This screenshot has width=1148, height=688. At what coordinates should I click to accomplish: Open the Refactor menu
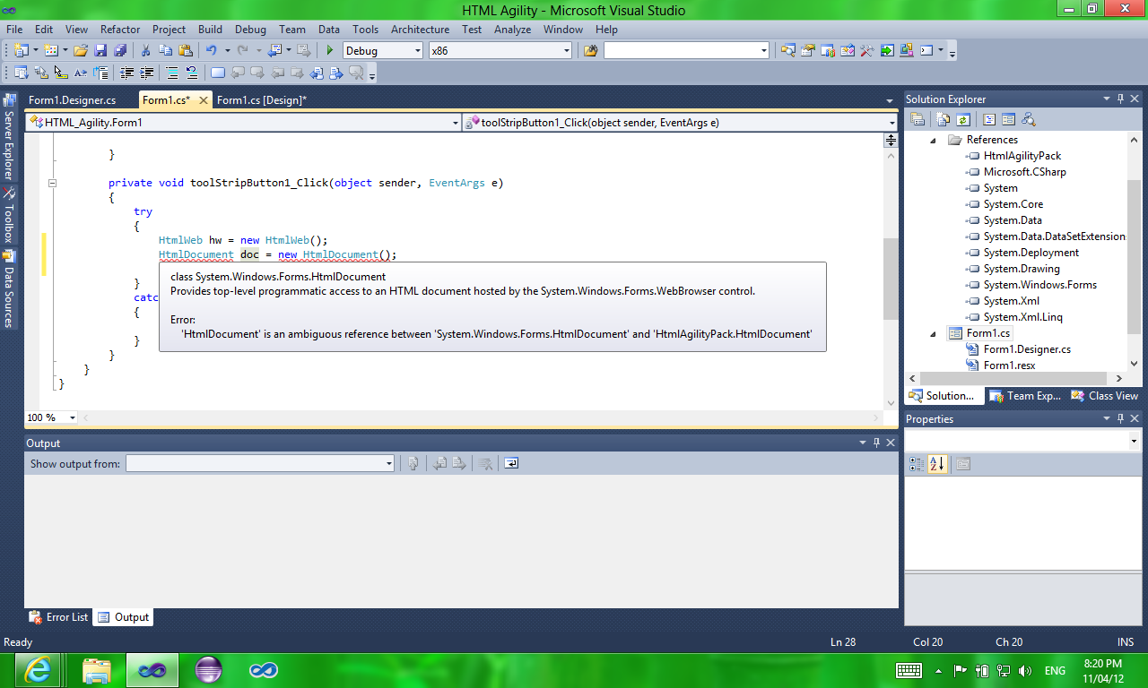coord(120,30)
